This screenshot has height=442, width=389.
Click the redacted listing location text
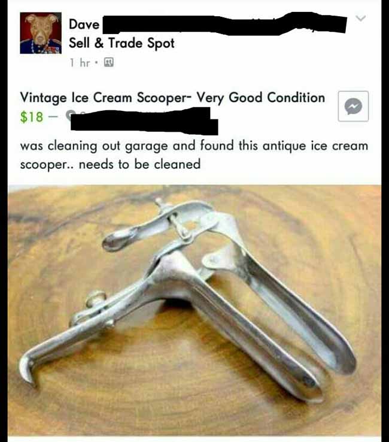tap(144, 120)
